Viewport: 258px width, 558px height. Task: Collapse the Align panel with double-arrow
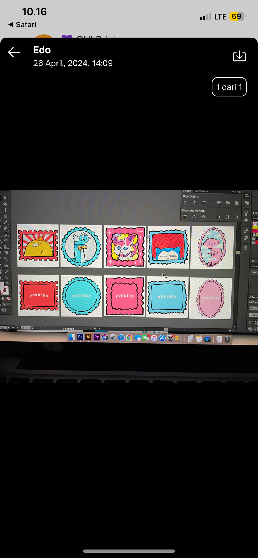tap(233, 192)
